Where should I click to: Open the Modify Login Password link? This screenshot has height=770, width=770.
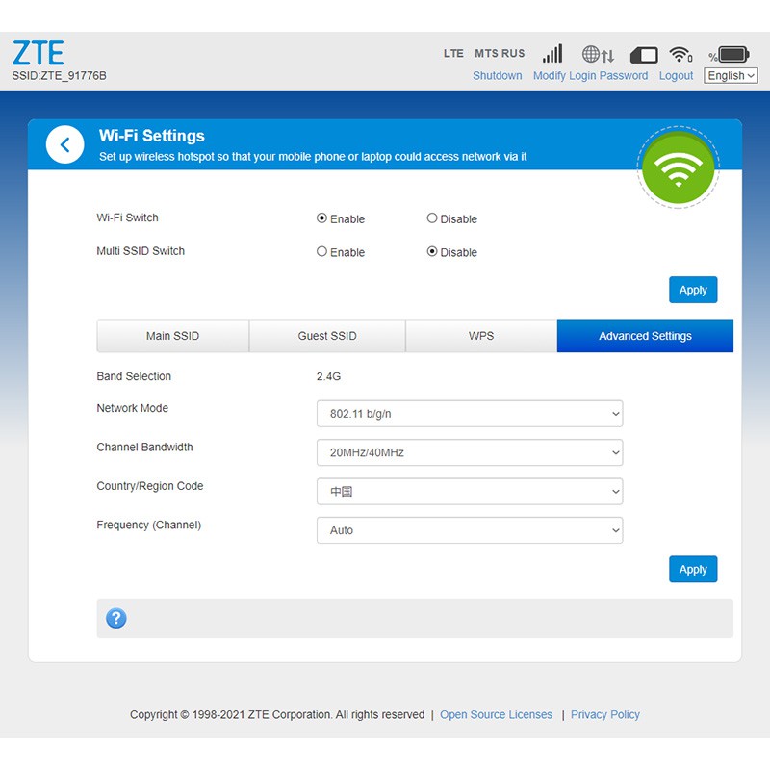point(590,76)
